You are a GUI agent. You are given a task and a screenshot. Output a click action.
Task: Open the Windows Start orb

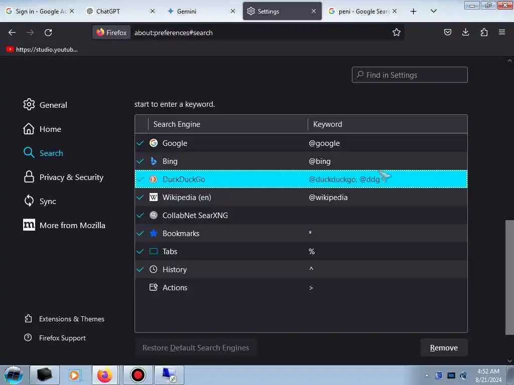point(14,375)
